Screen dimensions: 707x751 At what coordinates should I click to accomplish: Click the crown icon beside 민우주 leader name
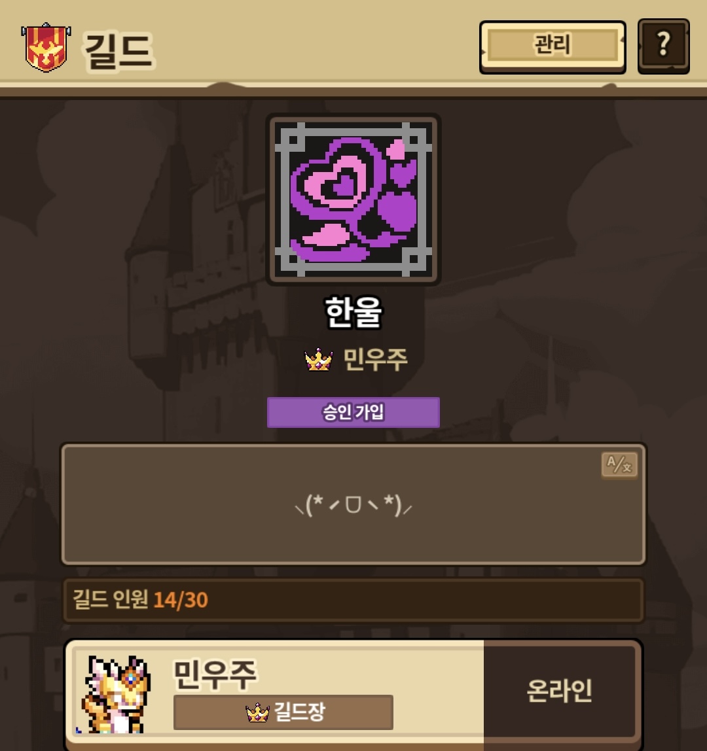point(319,360)
